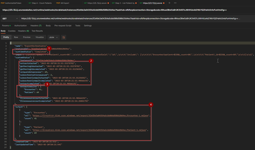Open the request Body tab
The width and height of the screenshot is (255, 150).
(48, 26)
